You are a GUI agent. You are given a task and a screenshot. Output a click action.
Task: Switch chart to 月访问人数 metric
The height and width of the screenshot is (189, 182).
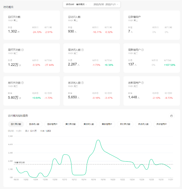pos(143,124)
